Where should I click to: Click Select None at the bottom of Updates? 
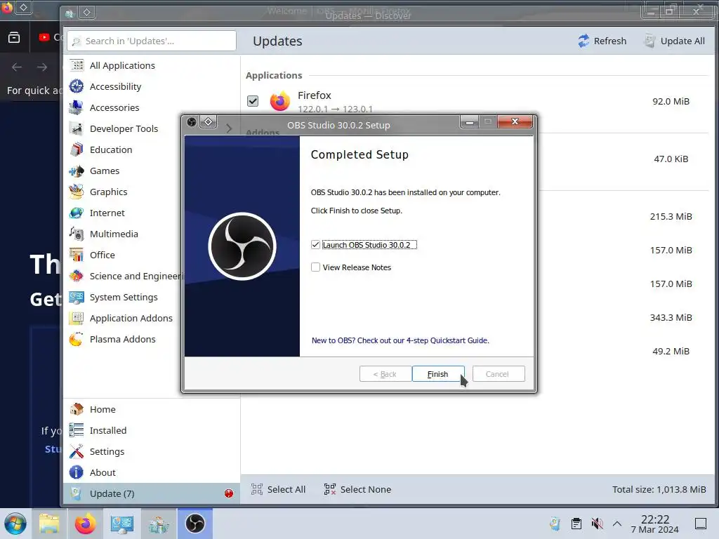357,489
